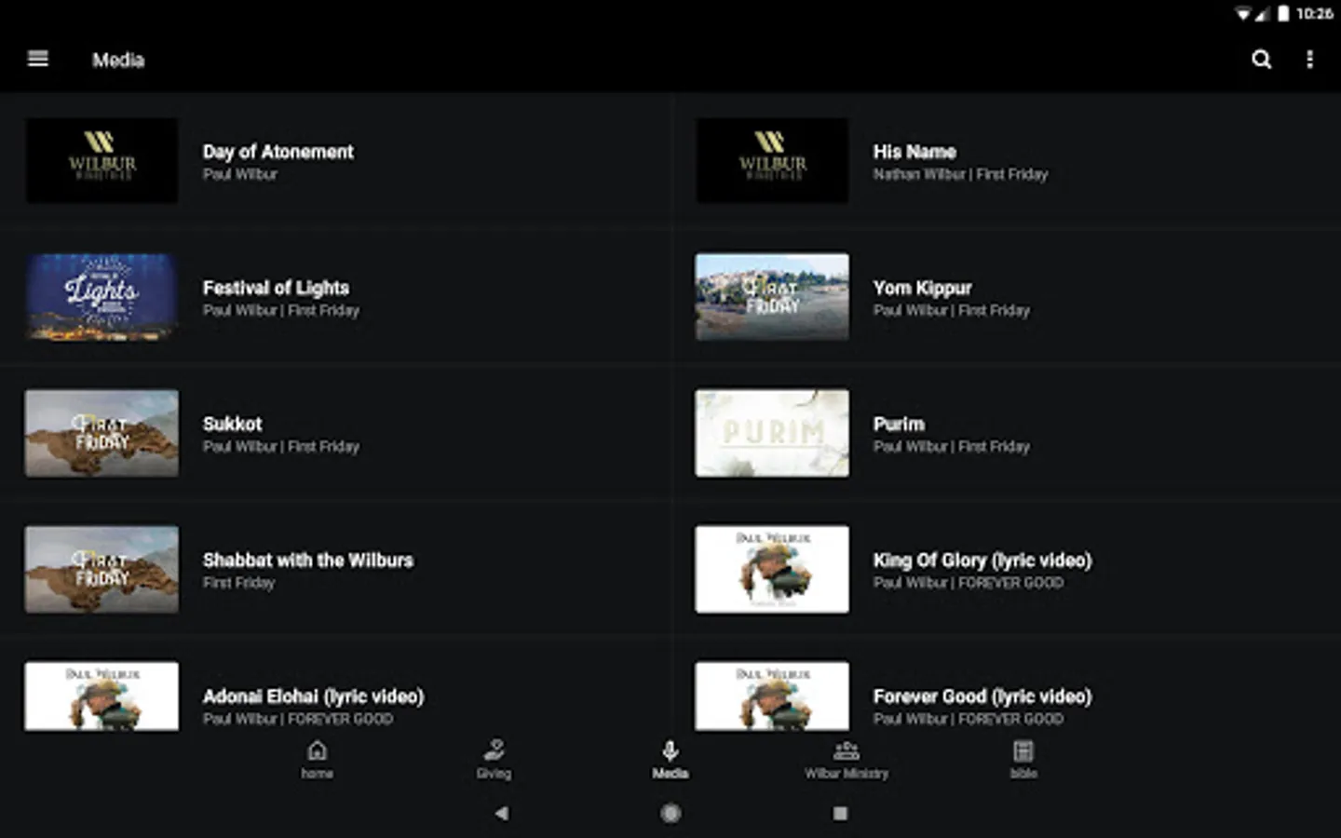1341x838 pixels.
Task: Tap the Wilbur Ministry people icon
Action: click(847, 750)
